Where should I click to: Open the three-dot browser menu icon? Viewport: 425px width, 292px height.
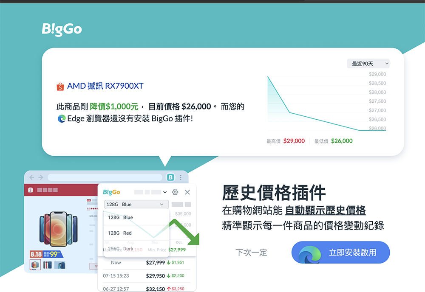point(181,177)
